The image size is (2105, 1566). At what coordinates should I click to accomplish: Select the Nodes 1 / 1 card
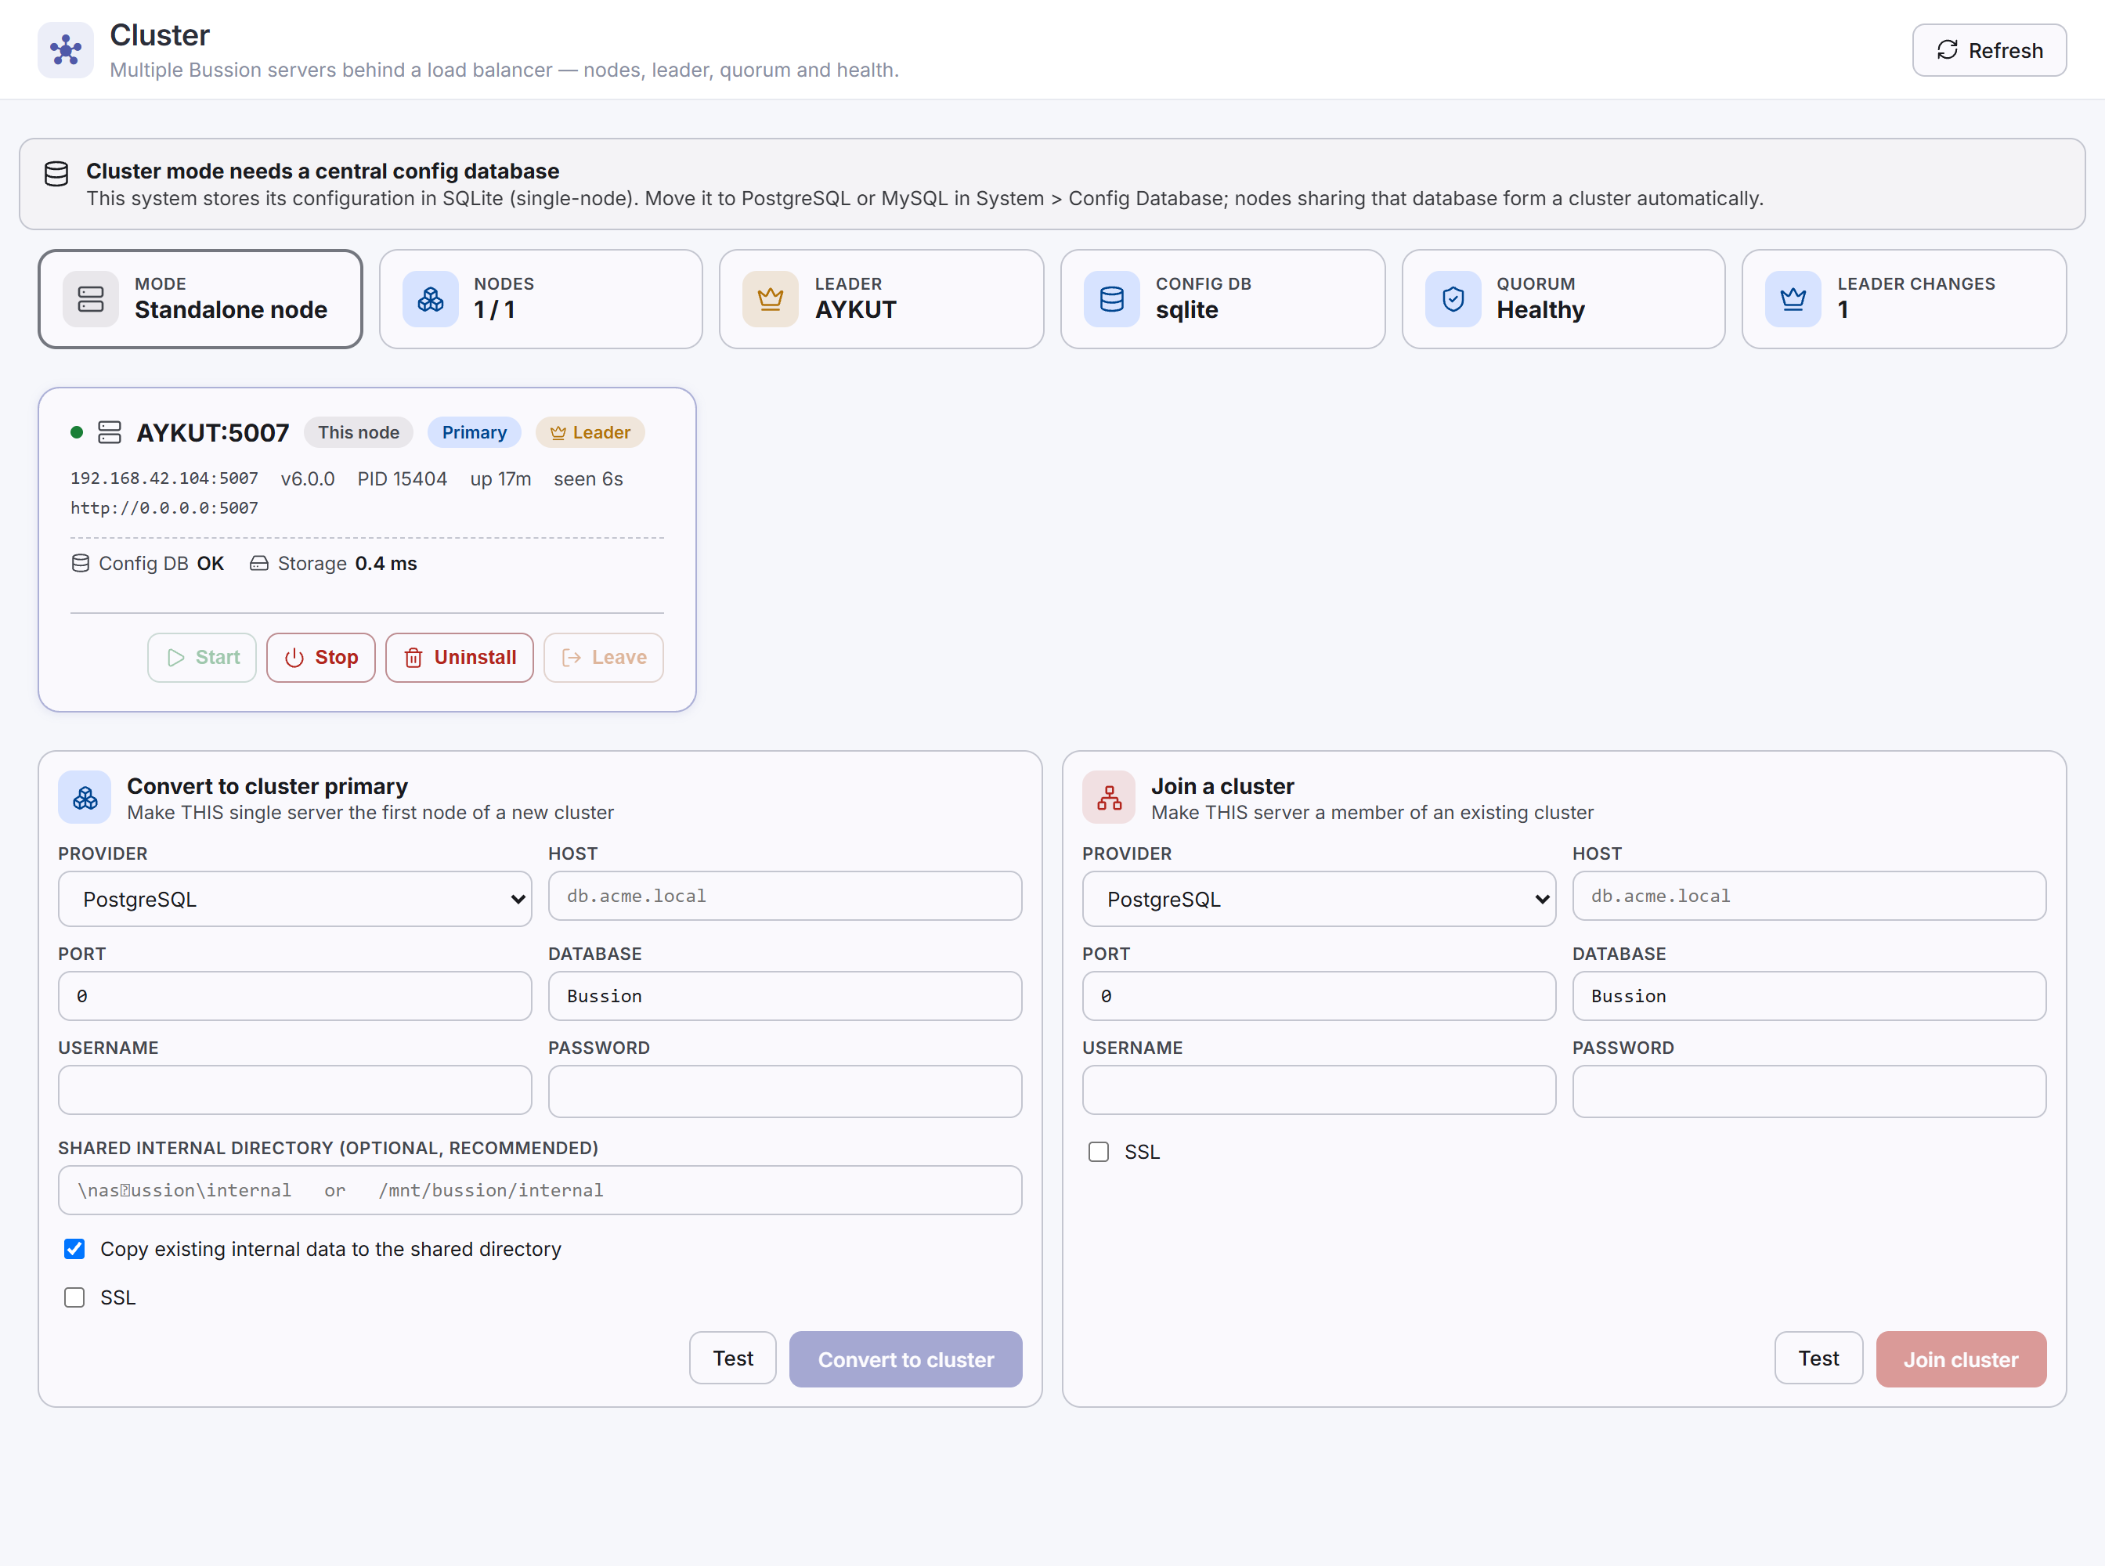(x=541, y=300)
